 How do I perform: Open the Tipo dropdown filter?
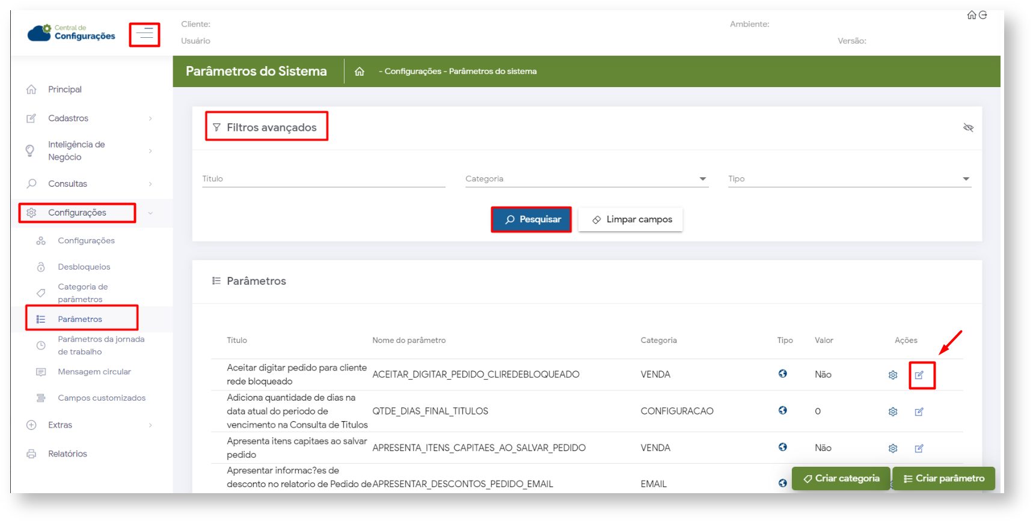tap(849, 179)
